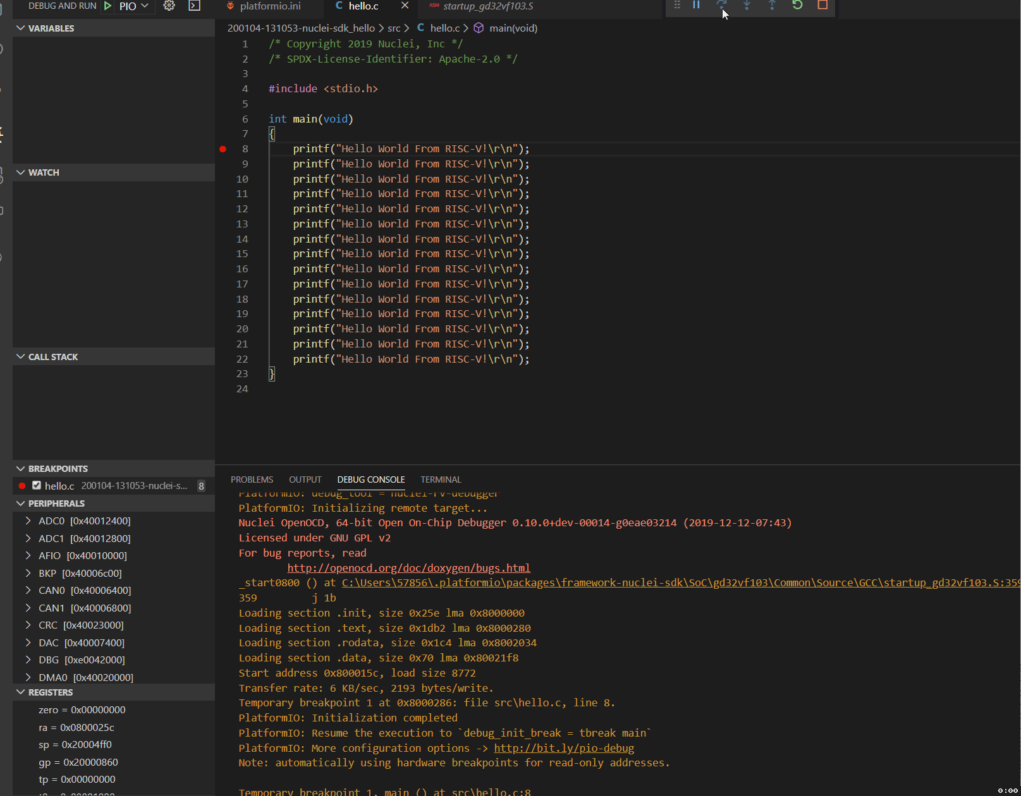Viewport: 1021px width, 796px height.
Task: Open the debug console terminal icon
Action: click(x=195, y=6)
